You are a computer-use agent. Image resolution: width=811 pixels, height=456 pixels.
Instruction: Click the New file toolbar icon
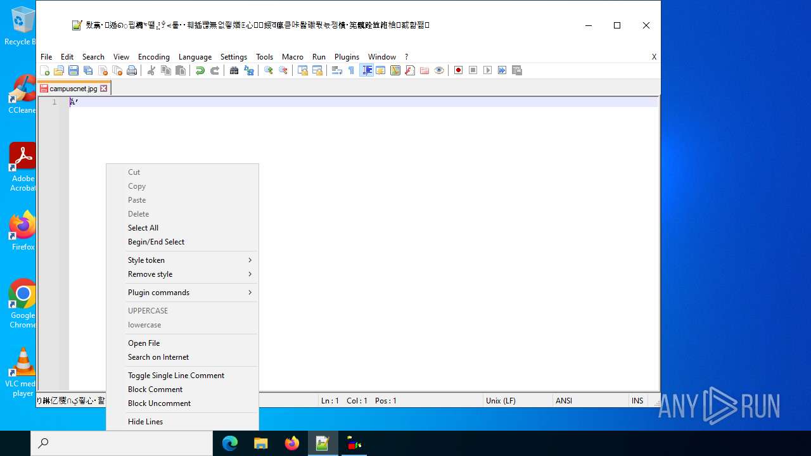[44, 70]
